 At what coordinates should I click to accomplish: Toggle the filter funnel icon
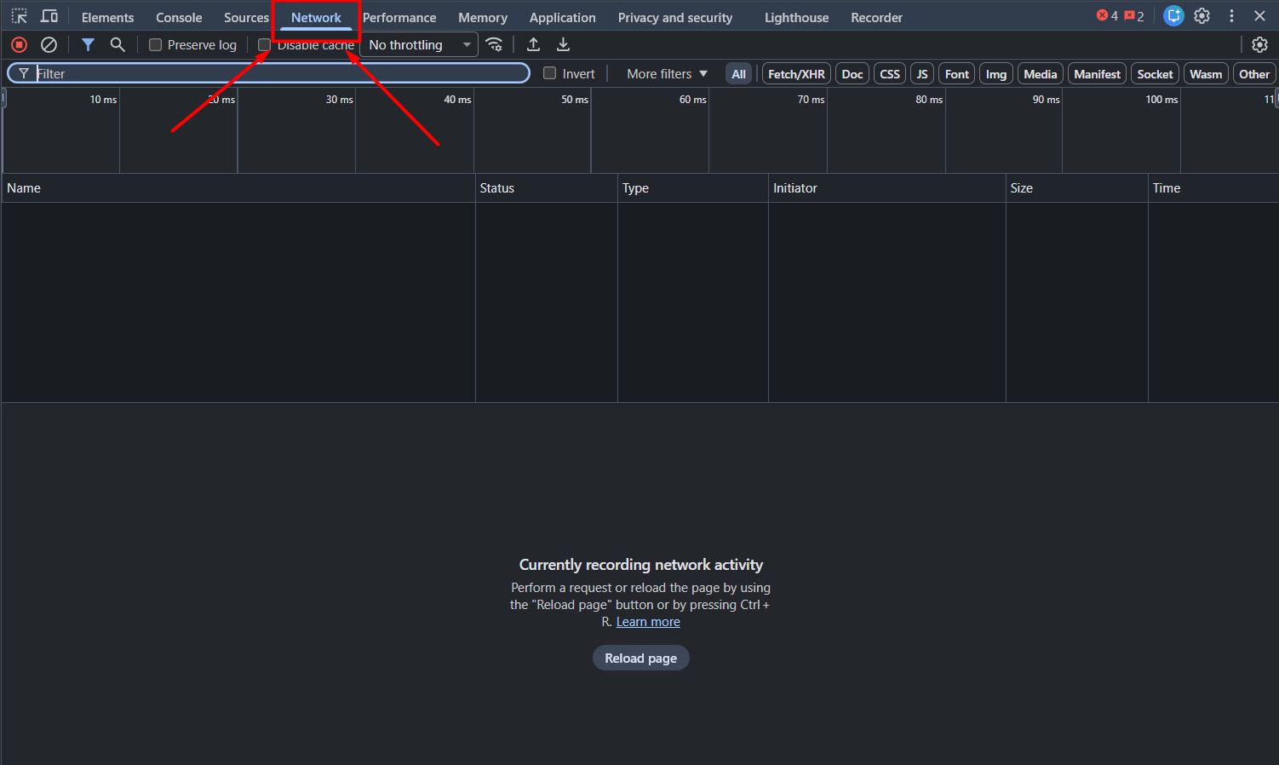[x=88, y=45]
